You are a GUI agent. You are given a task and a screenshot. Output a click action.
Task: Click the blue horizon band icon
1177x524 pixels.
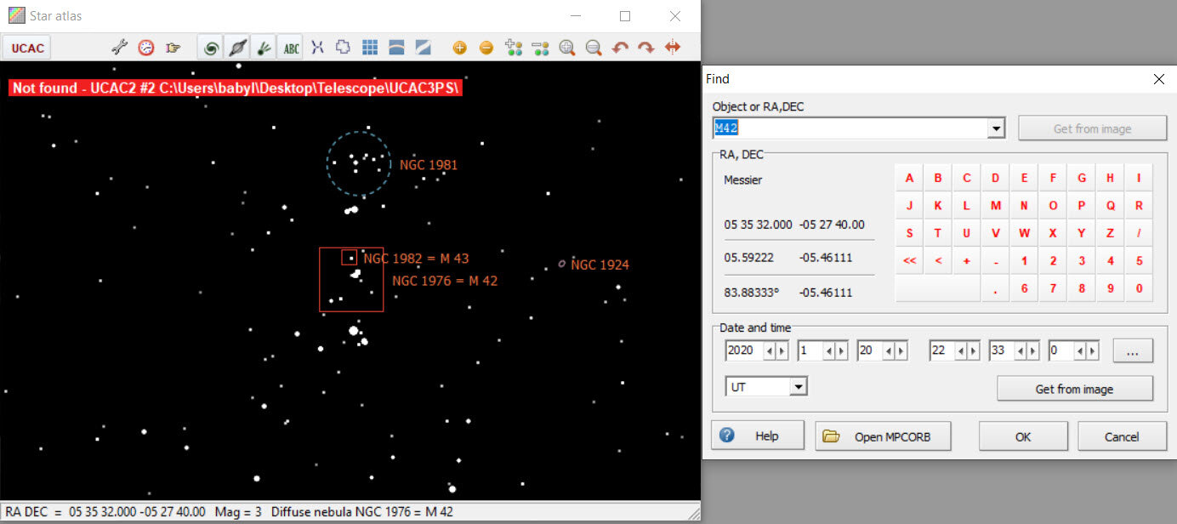pyautogui.click(x=396, y=48)
